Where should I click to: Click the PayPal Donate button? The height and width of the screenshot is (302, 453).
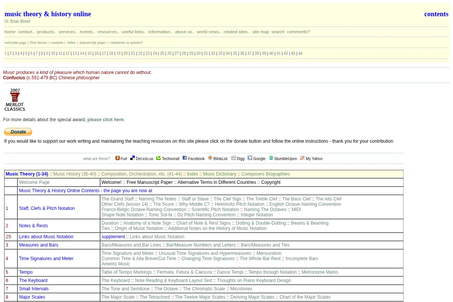click(x=18, y=132)
